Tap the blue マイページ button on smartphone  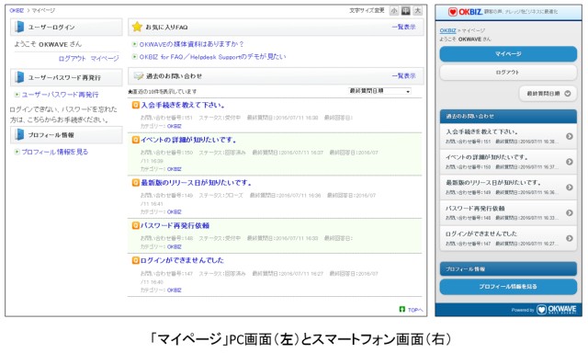(508, 54)
